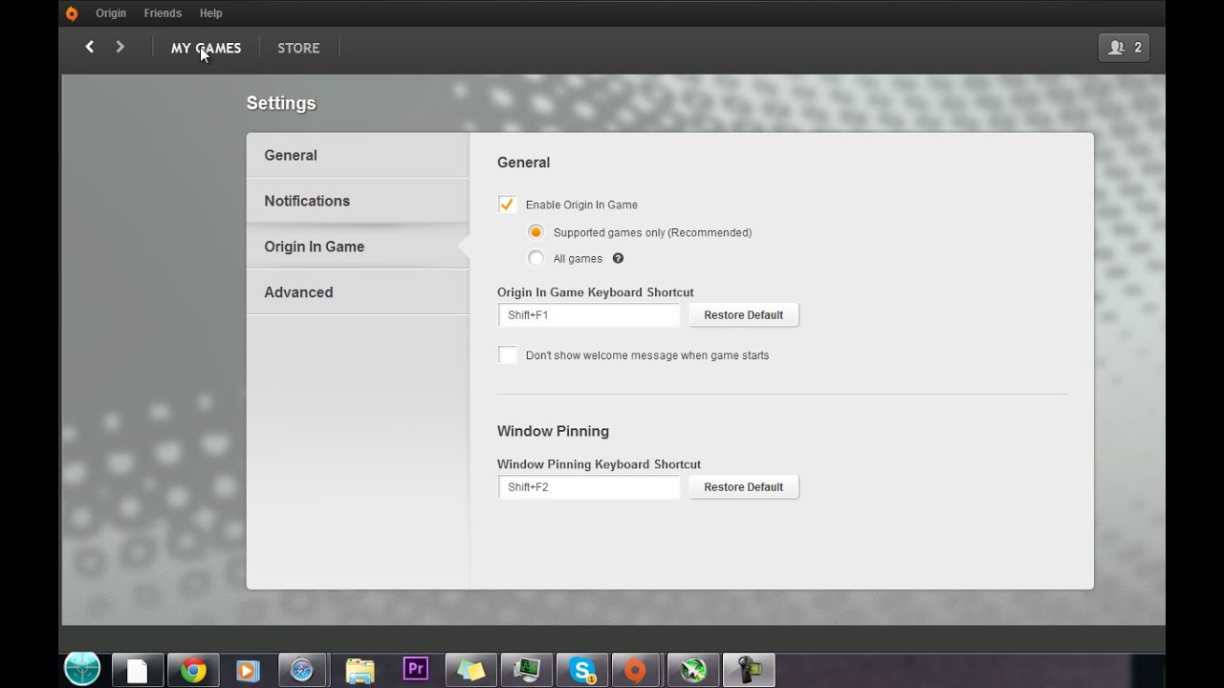Open the blank document icon in taskbar
This screenshot has width=1224, height=688.
pyautogui.click(x=138, y=671)
